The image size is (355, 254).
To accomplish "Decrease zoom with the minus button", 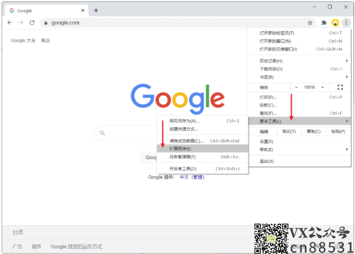I will point(296,87).
